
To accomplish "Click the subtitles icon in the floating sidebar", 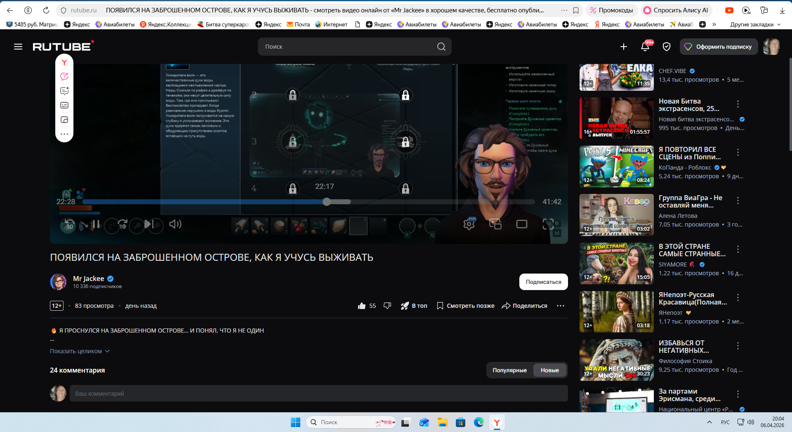I will point(64,105).
